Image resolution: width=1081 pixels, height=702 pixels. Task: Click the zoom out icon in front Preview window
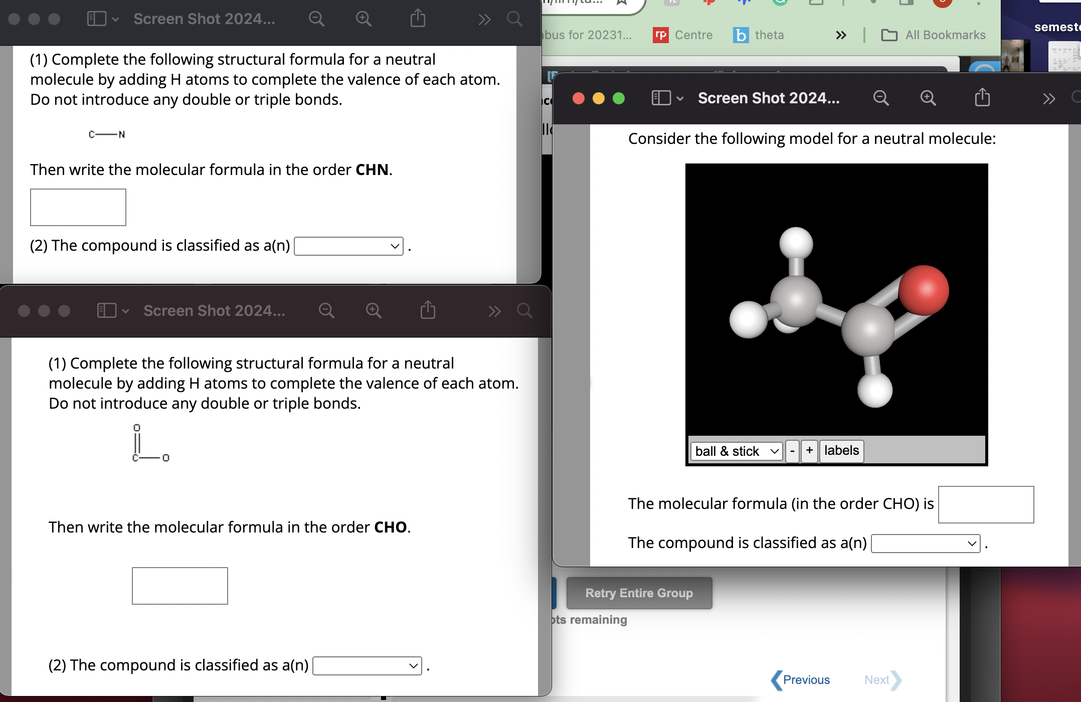click(326, 310)
